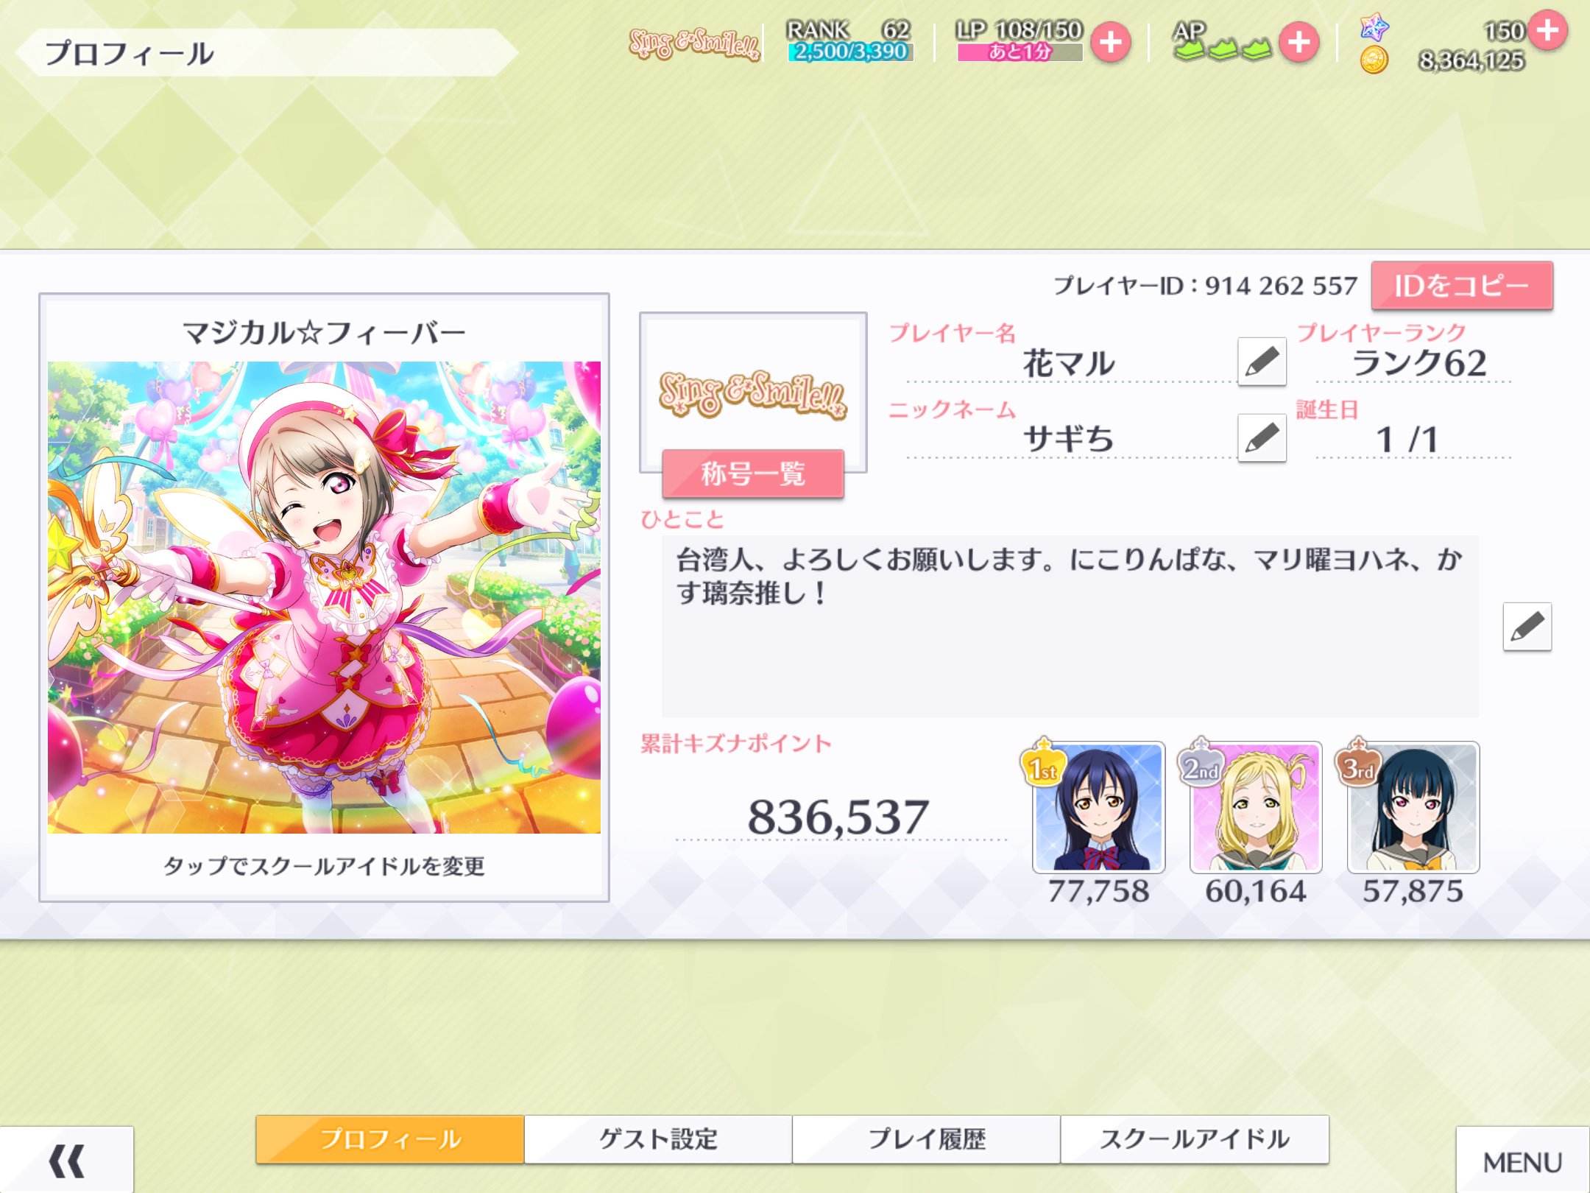Tap the gold coin icon

1374,60
